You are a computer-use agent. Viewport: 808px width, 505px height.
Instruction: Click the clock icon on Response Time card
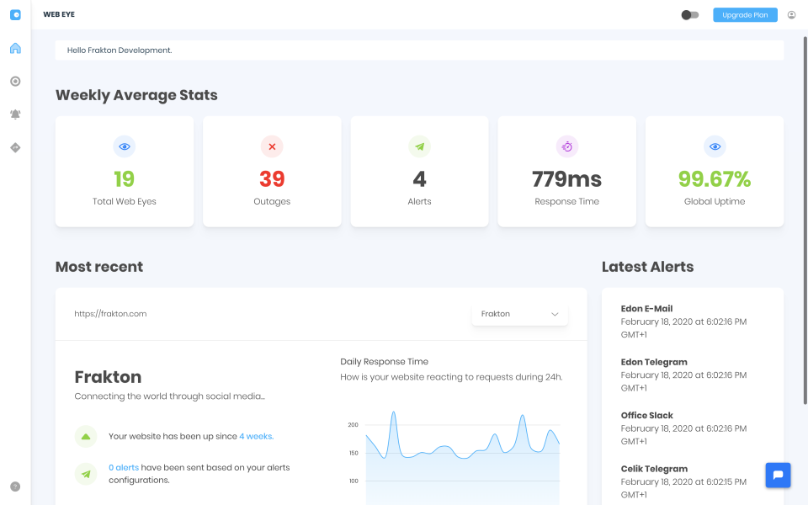[566, 146]
